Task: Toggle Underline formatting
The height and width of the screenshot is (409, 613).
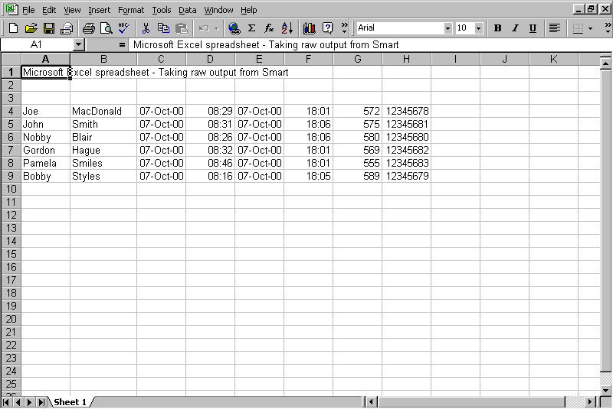Action: pyautogui.click(x=533, y=28)
